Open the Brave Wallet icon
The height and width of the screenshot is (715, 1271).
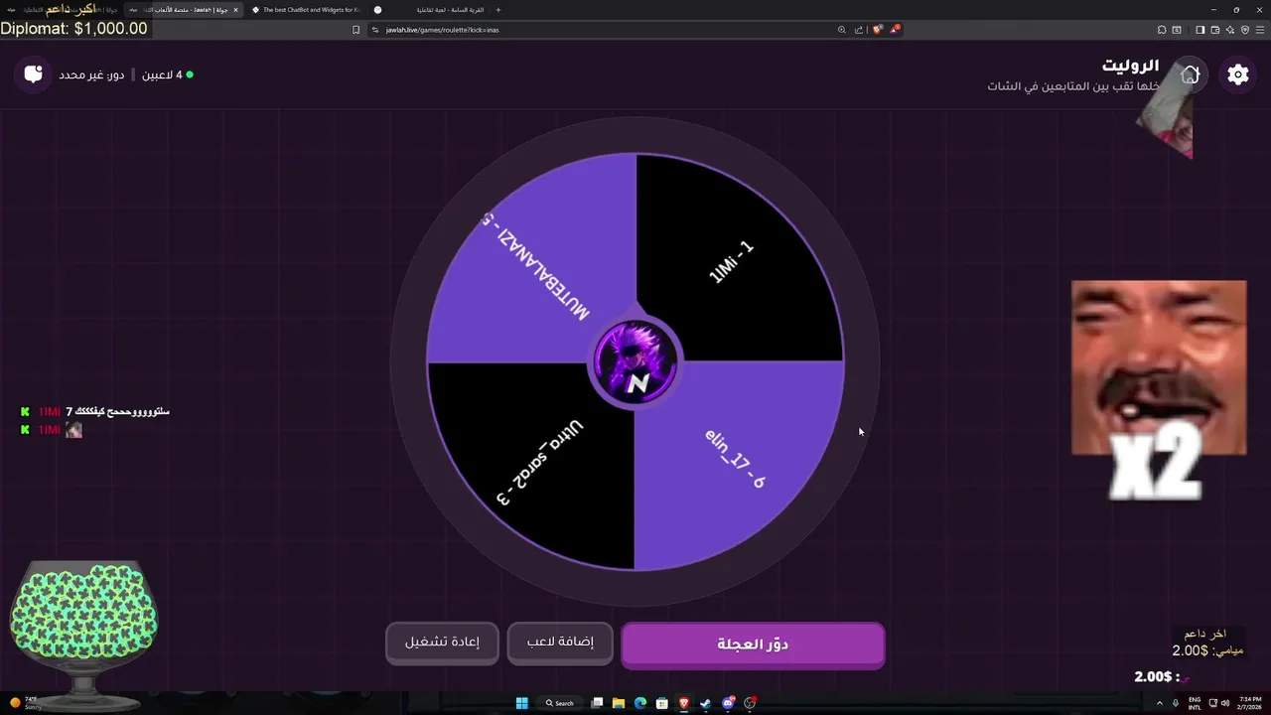tap(1214, 30)
